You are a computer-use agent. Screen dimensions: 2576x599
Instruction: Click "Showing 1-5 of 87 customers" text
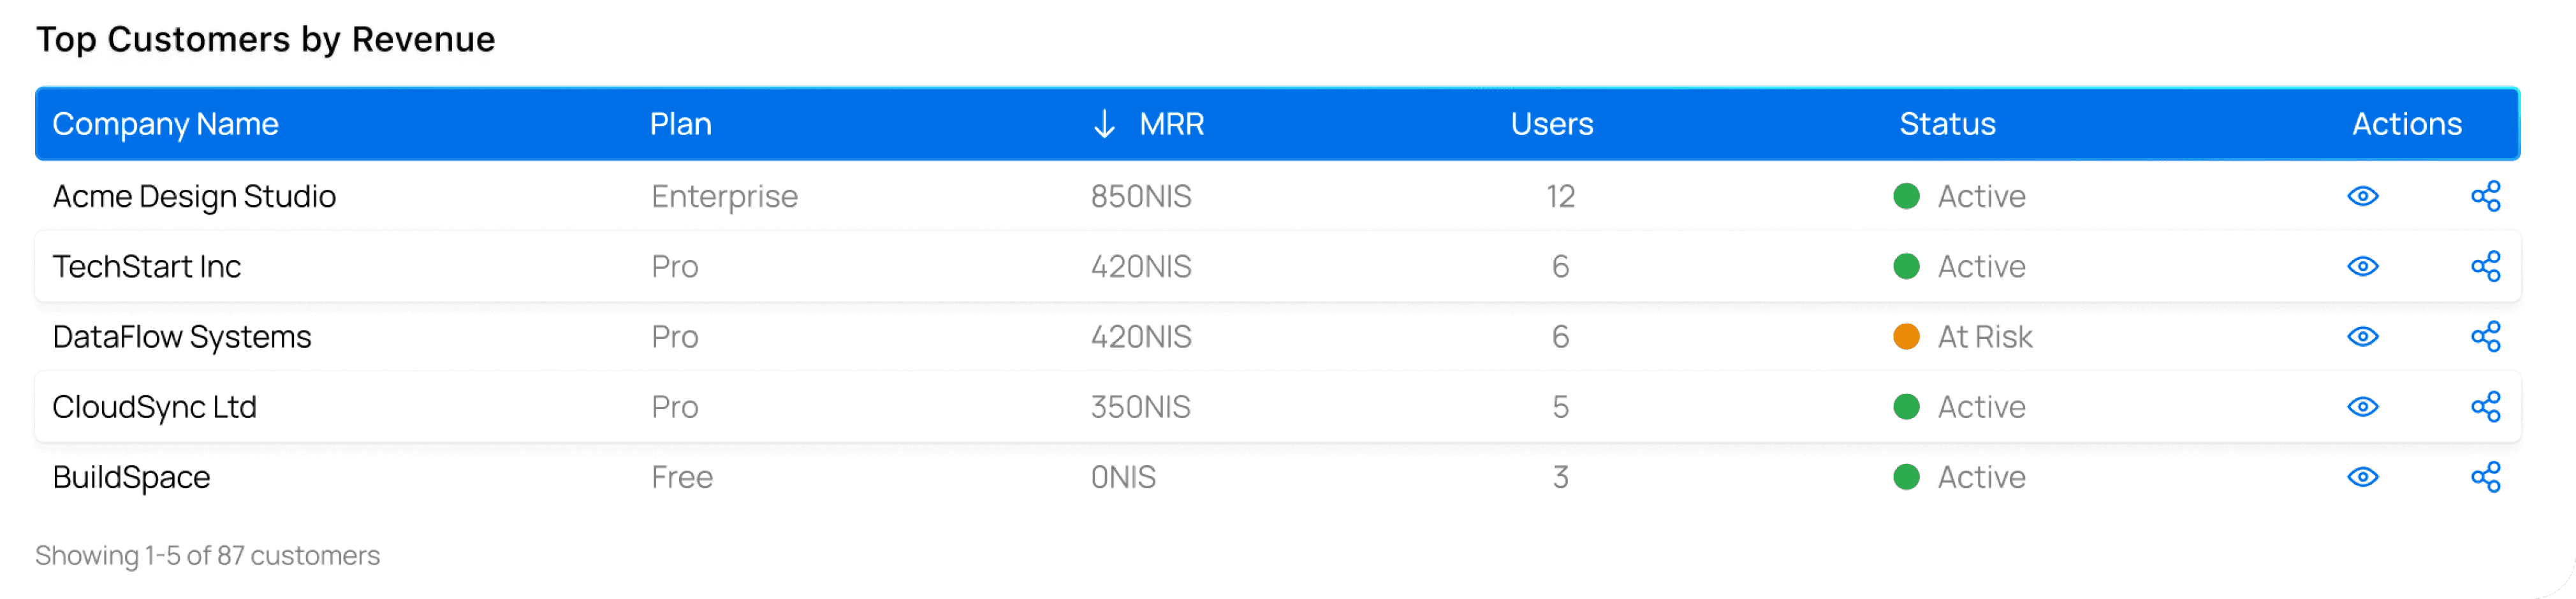(x=207, y=555)
